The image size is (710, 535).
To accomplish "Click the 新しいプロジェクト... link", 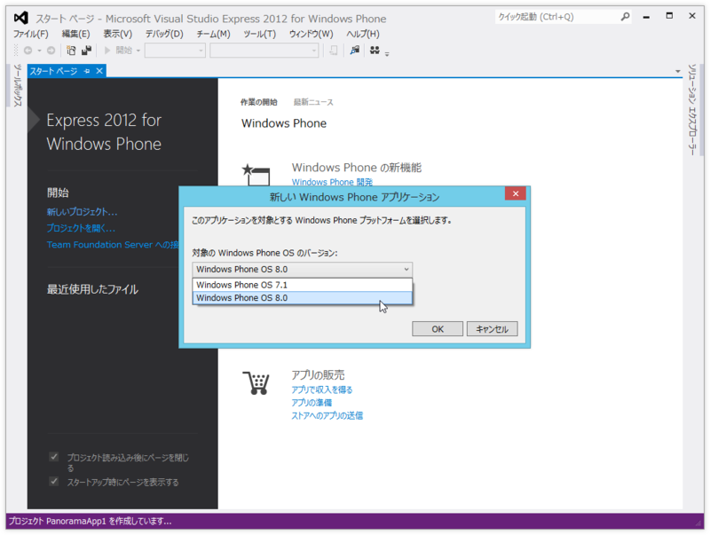I will click(82, 212).
